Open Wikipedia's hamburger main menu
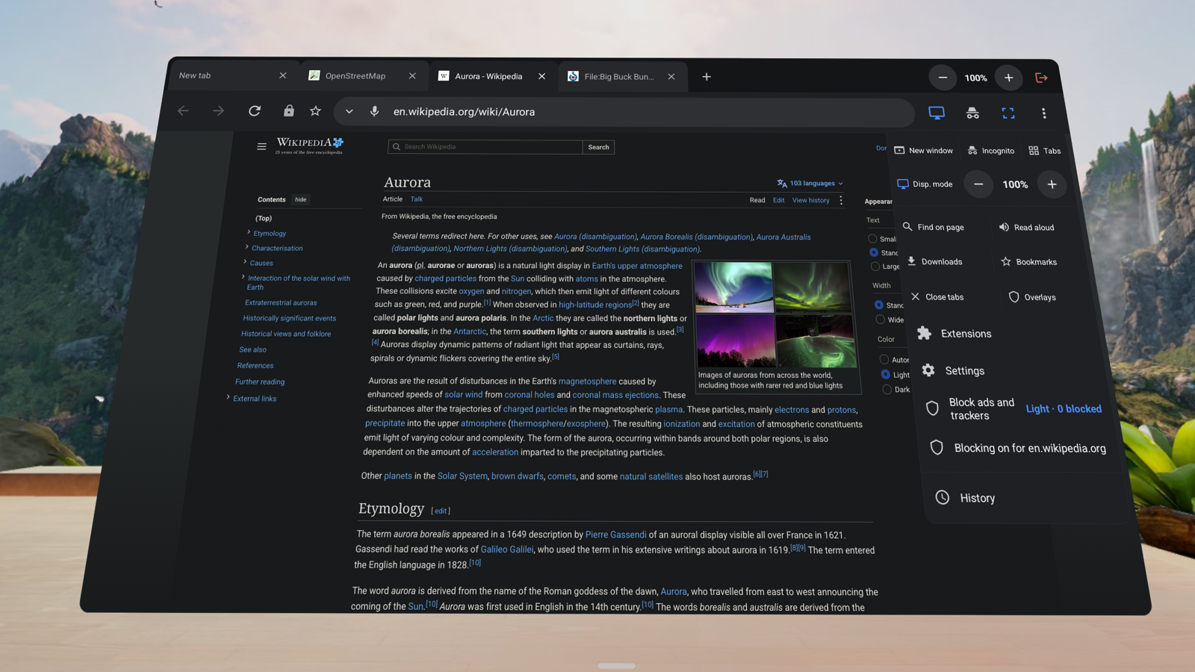Image resolution: width=1195 pixels, height=672 pixels. pos(261,146)
